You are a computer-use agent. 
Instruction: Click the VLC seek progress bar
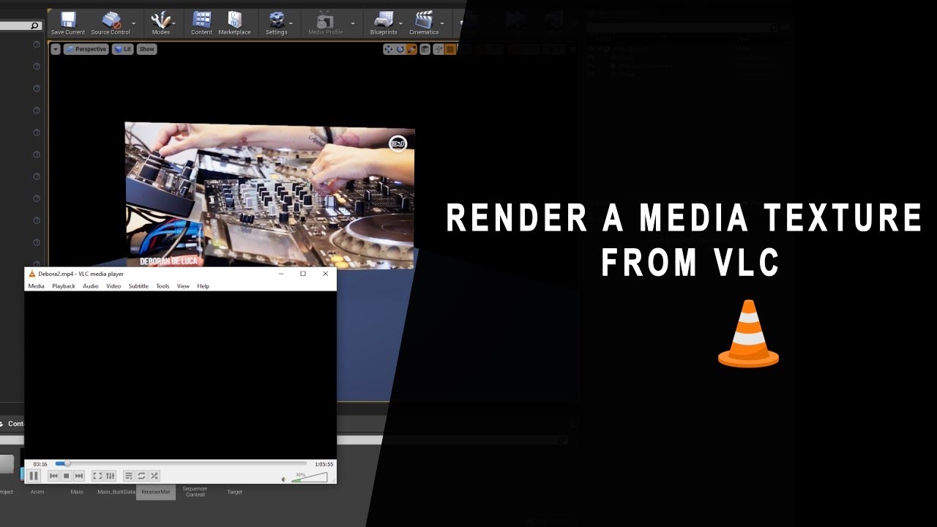181,463
